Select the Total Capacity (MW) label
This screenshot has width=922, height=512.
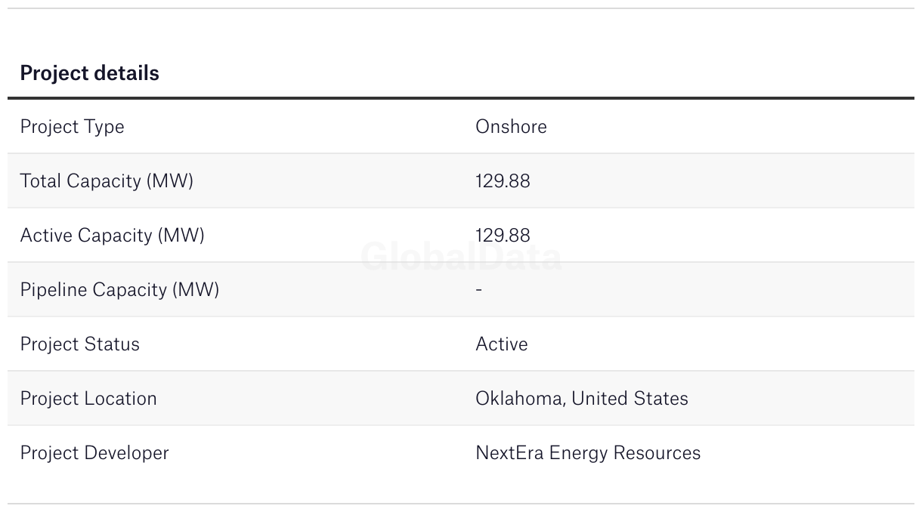click(107, 181)
